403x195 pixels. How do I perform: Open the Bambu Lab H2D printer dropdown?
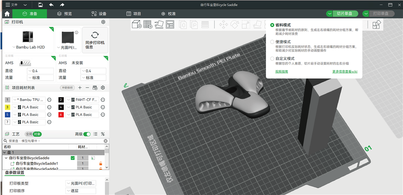(x=28, y=47)
